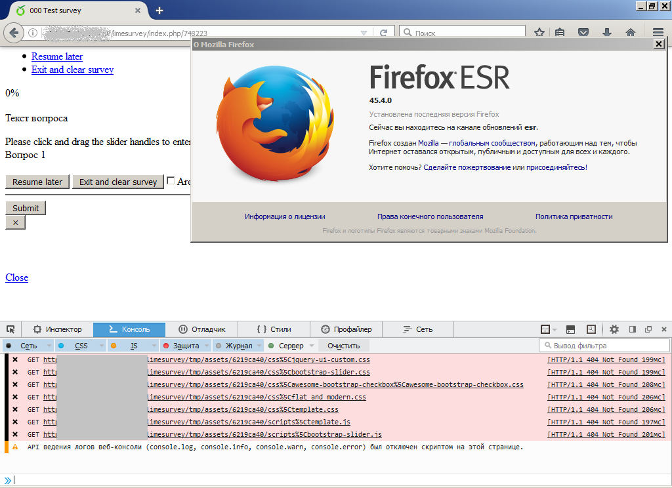
Task: Switch to the Отладчик tab
Action: pos(201,329)
